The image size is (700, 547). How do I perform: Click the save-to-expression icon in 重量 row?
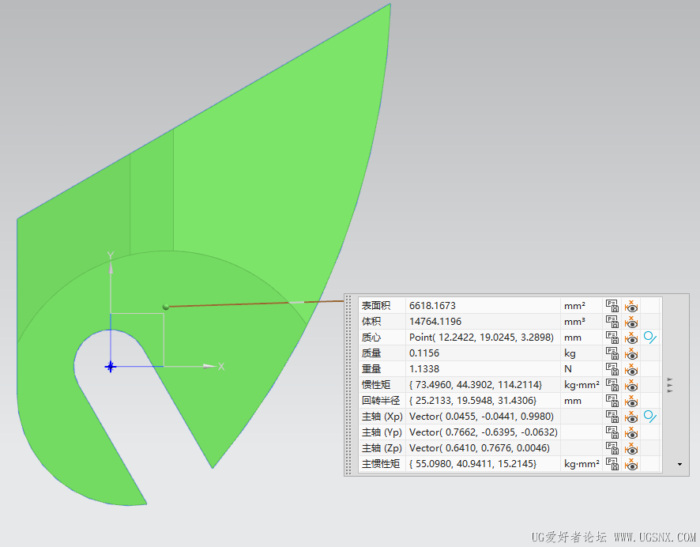tap(612, 369)
